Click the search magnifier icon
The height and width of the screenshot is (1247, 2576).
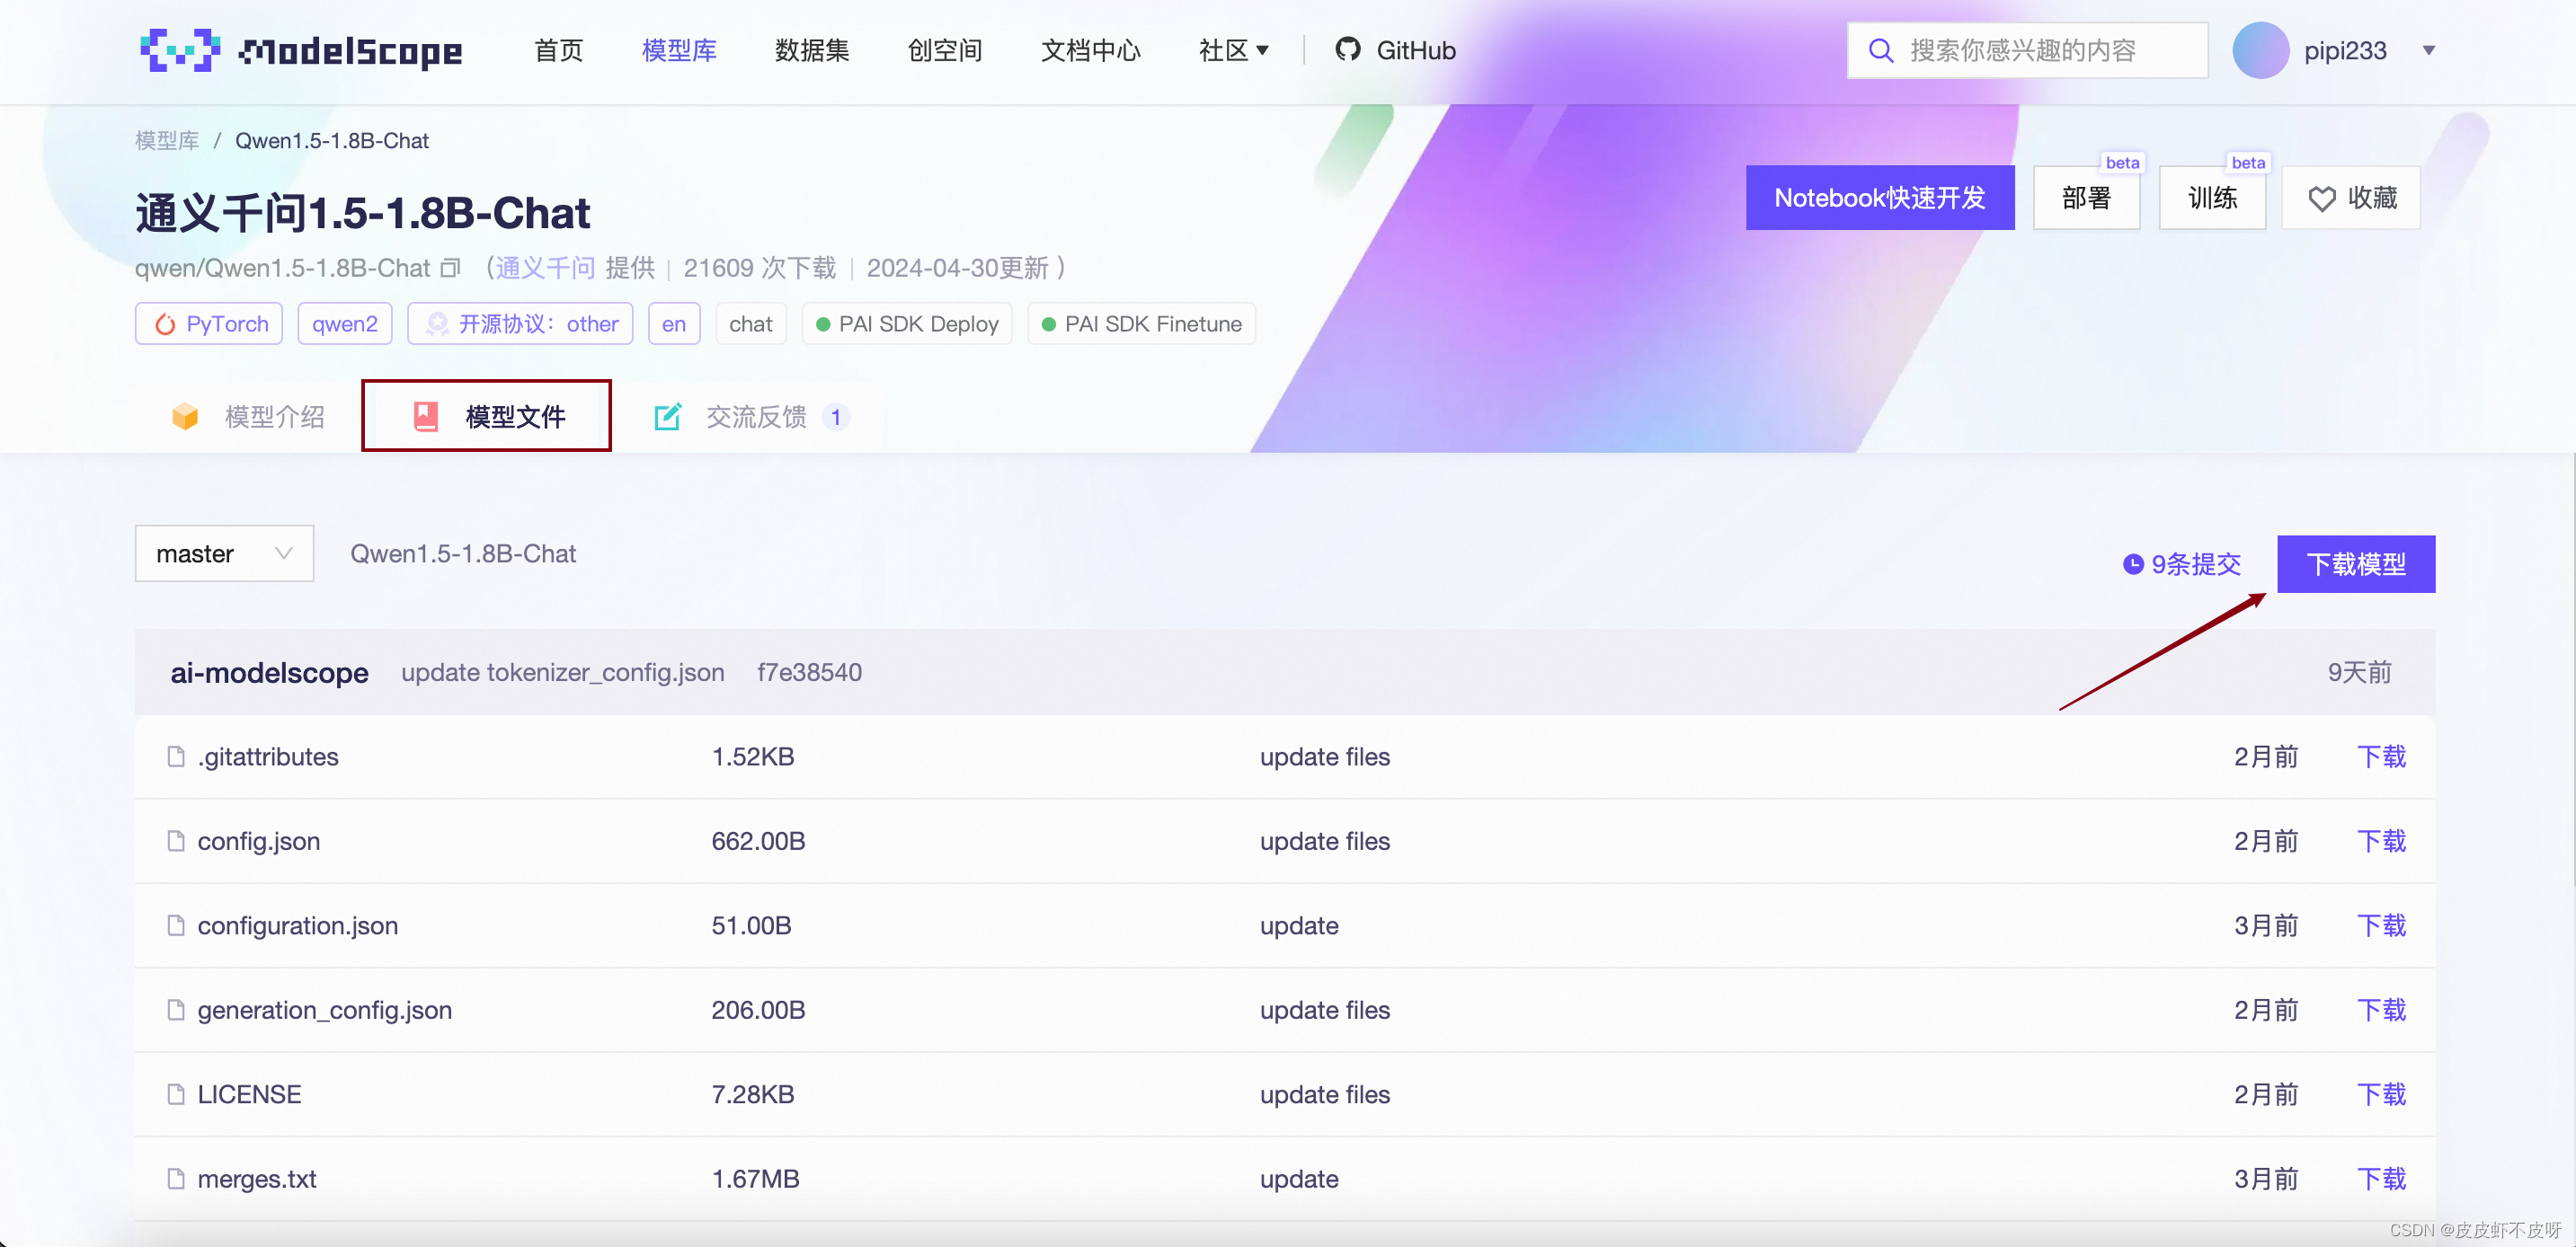tap(1881, 50)
